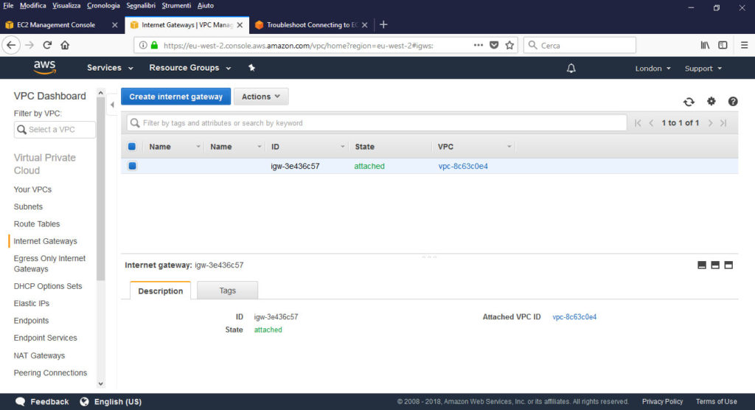755x410 pixels.
Task: Switch to EC2 Management Console tab
Action: (x=61, y=24)
